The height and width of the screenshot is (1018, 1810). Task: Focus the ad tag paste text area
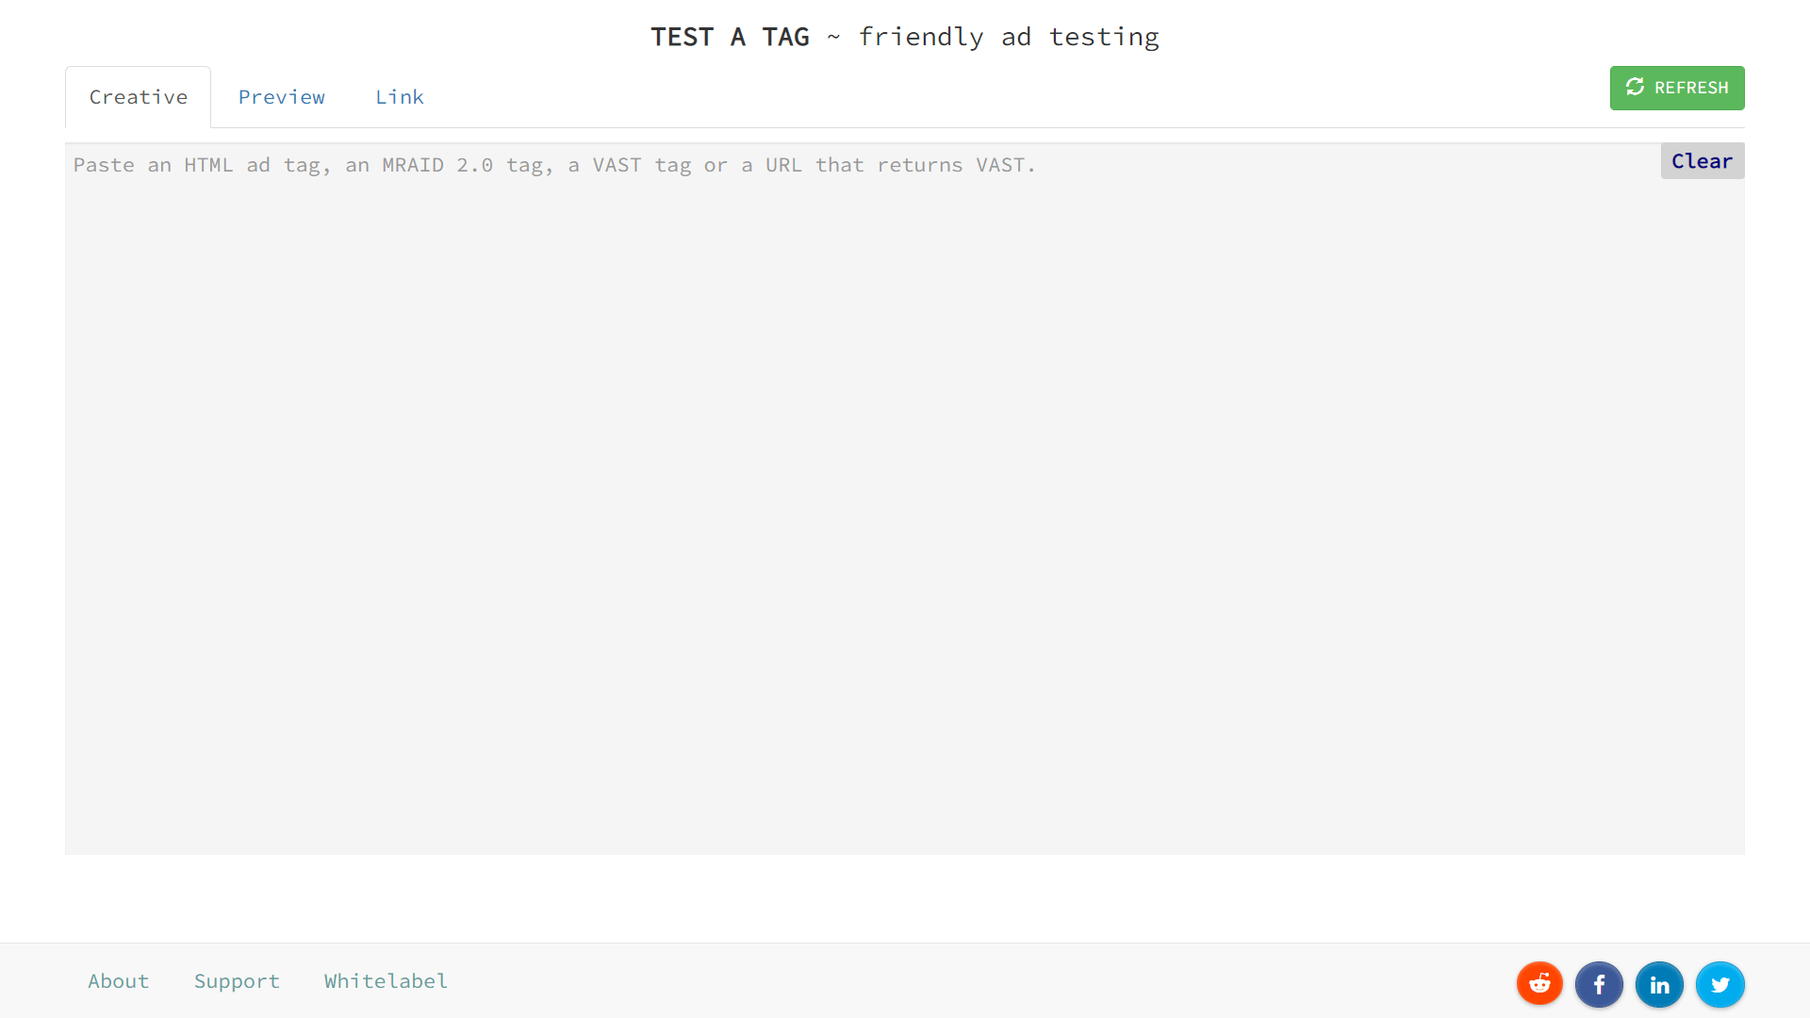(905, 499)
